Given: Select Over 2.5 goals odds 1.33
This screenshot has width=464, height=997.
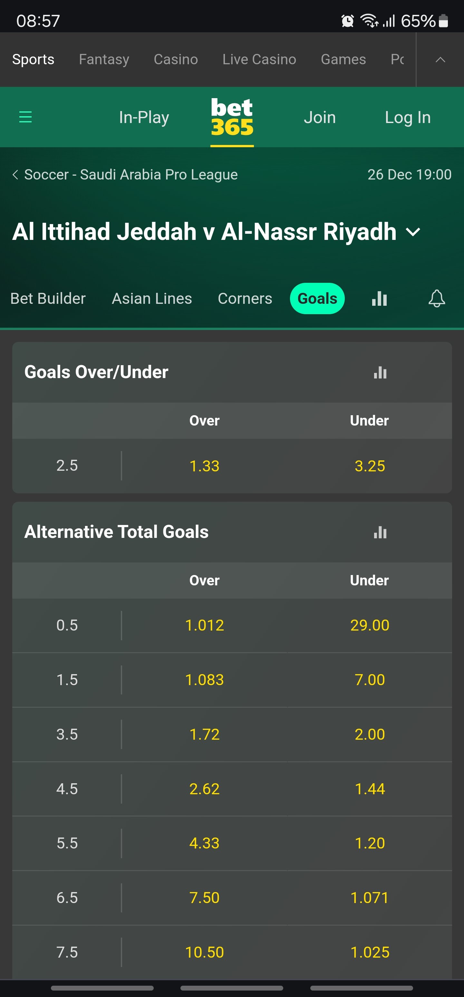Looking at the screenshot, I should coord(204,466).
